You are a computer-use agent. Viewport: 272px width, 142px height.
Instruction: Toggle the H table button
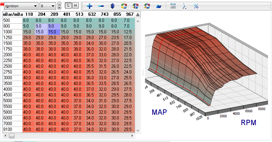(76, 5)
